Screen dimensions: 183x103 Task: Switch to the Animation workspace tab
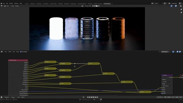click(67, 4)
